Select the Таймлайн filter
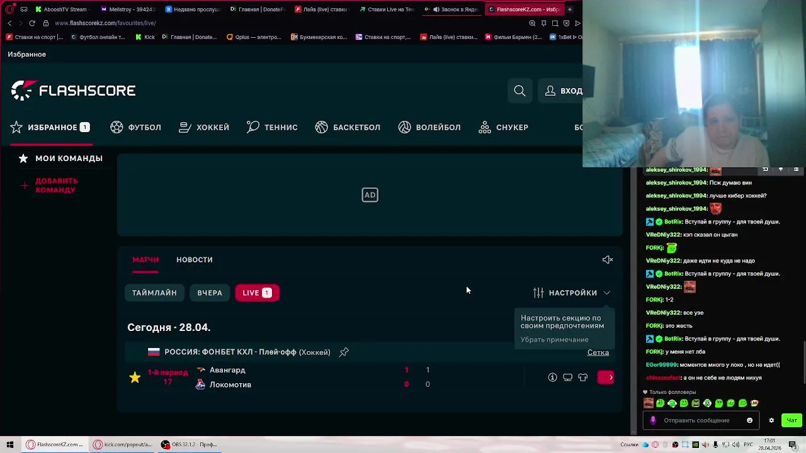The width and height of the screenshot is (806, 453). coord(154,293)
